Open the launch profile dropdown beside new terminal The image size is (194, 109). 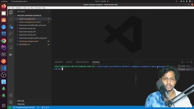pyautogui.click(x=185, y=62)
